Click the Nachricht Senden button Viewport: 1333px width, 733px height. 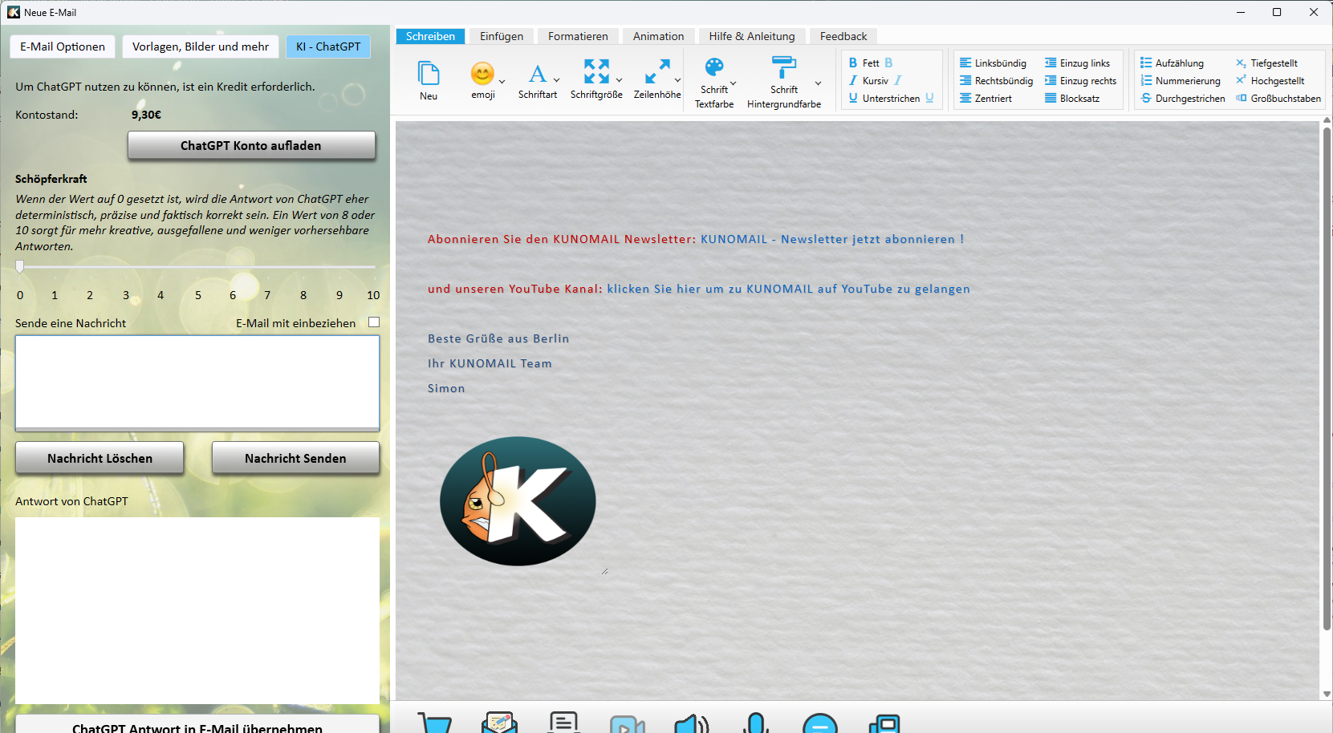295,458
